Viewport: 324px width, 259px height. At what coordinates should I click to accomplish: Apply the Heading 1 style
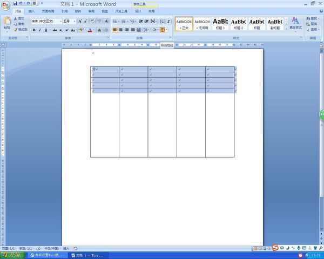pos(220,24)
